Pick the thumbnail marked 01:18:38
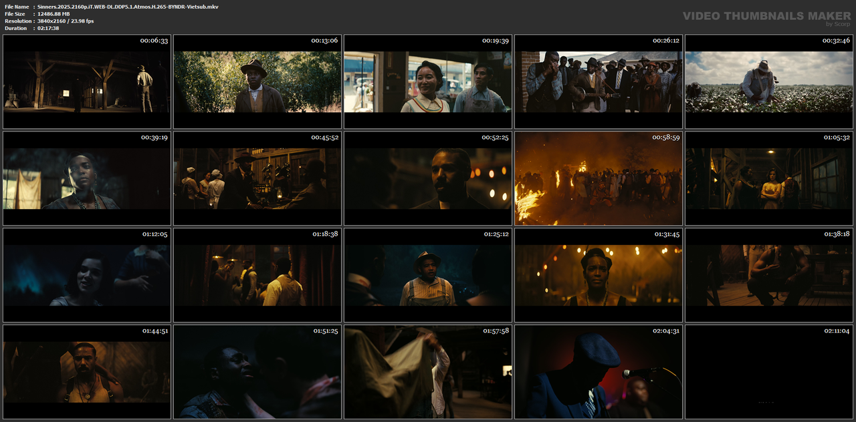The height and width of the screenshot is (422, 856). click(257, 275)
